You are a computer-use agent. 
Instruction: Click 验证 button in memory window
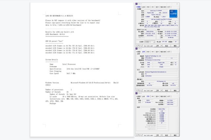(x=166, y=135)
